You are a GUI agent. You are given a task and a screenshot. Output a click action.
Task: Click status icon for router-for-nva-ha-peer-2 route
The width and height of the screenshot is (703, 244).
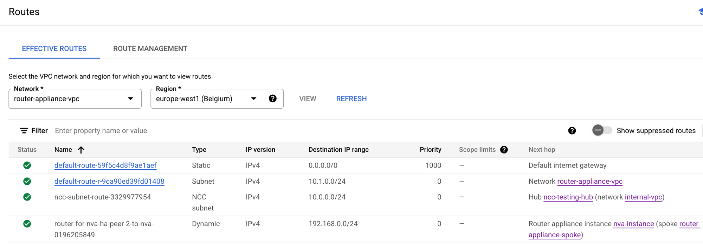click(27, 224)
